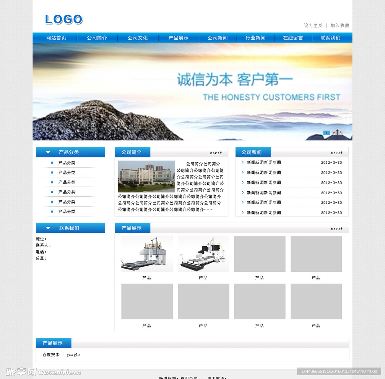Open the 公司简介 navigation item
The width and height of the screenshot is (385, 379).
point(97,38)
